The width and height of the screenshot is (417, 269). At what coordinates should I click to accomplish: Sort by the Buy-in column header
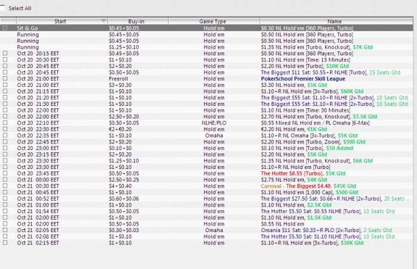coord(138,21)
